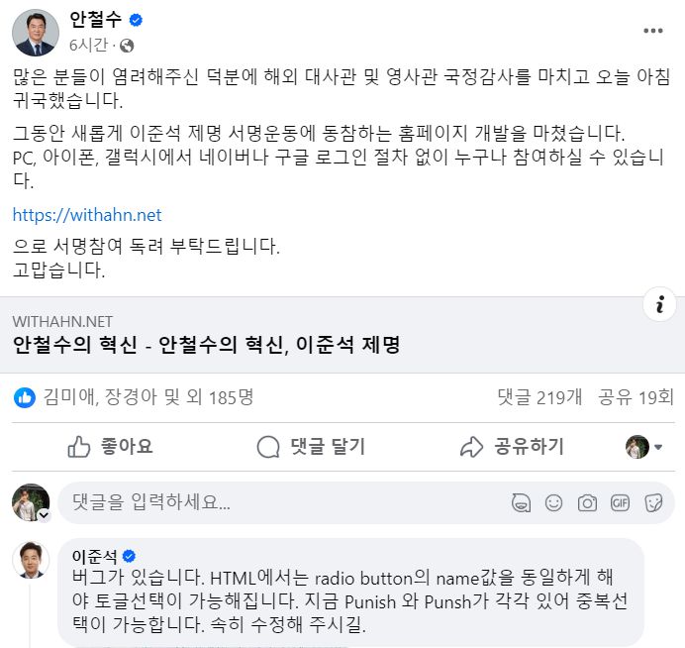Click the avatar sticker icon in comment box
Screen dimensions: 685x648
pos(521,503)
